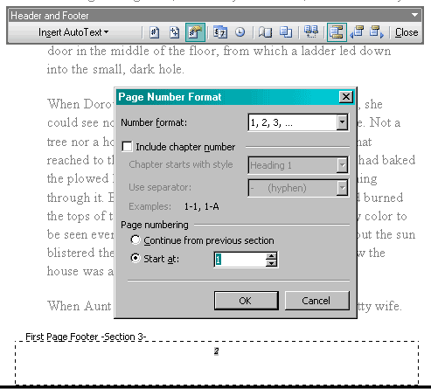Open Page Setup book icon
This screenshot has height=389, width=431.
tap(265, 32)
